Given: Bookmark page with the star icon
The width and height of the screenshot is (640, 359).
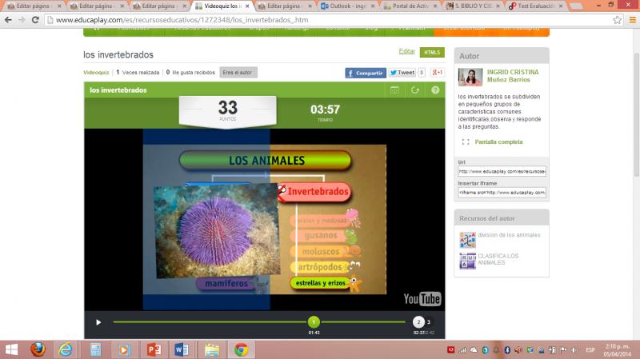Looking at the screenshot, I should click(617, 19).
